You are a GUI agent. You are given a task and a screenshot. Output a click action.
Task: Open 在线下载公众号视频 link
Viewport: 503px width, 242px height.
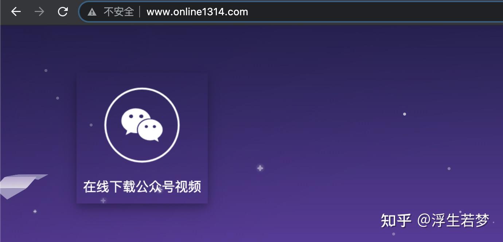(142, 187)
